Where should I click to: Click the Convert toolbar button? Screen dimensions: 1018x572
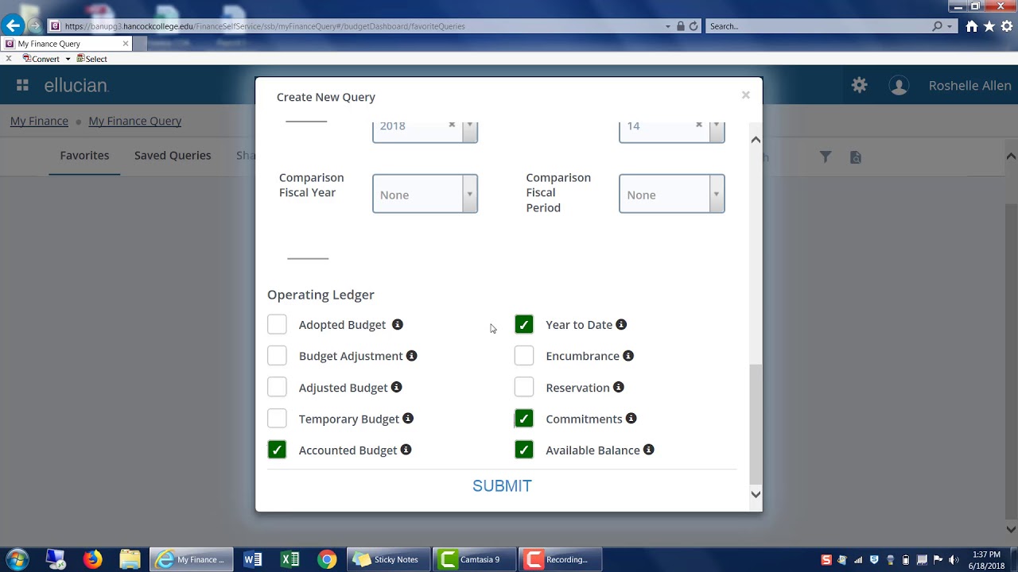(41, 59)
